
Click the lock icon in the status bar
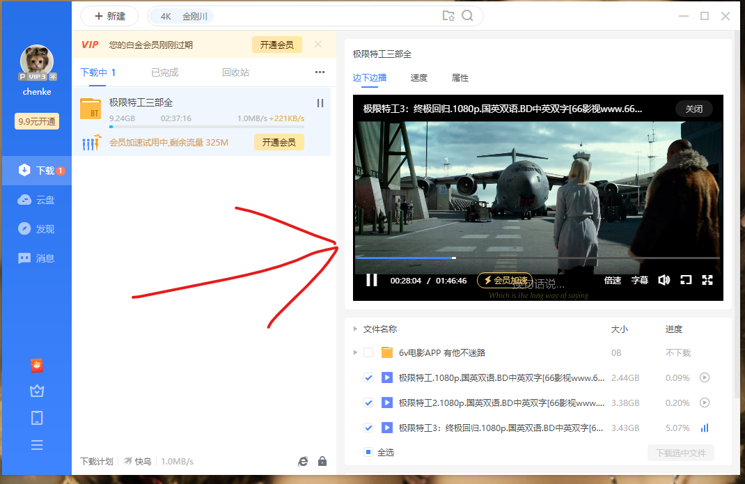tap(322, 461)
